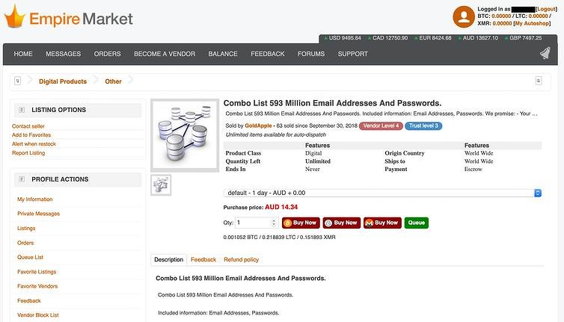564x322 pixels.
Task: Add the item to Queue
Action: [x=417, y=223]
